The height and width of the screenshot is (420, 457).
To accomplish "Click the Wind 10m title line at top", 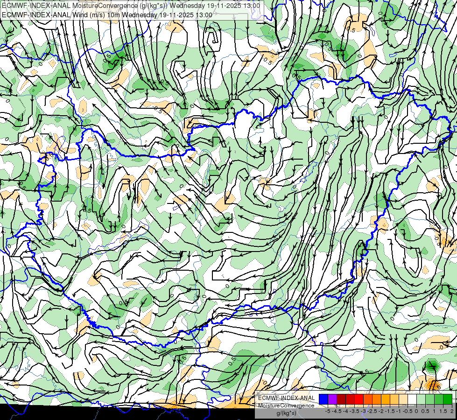I will tap(107, 15).
